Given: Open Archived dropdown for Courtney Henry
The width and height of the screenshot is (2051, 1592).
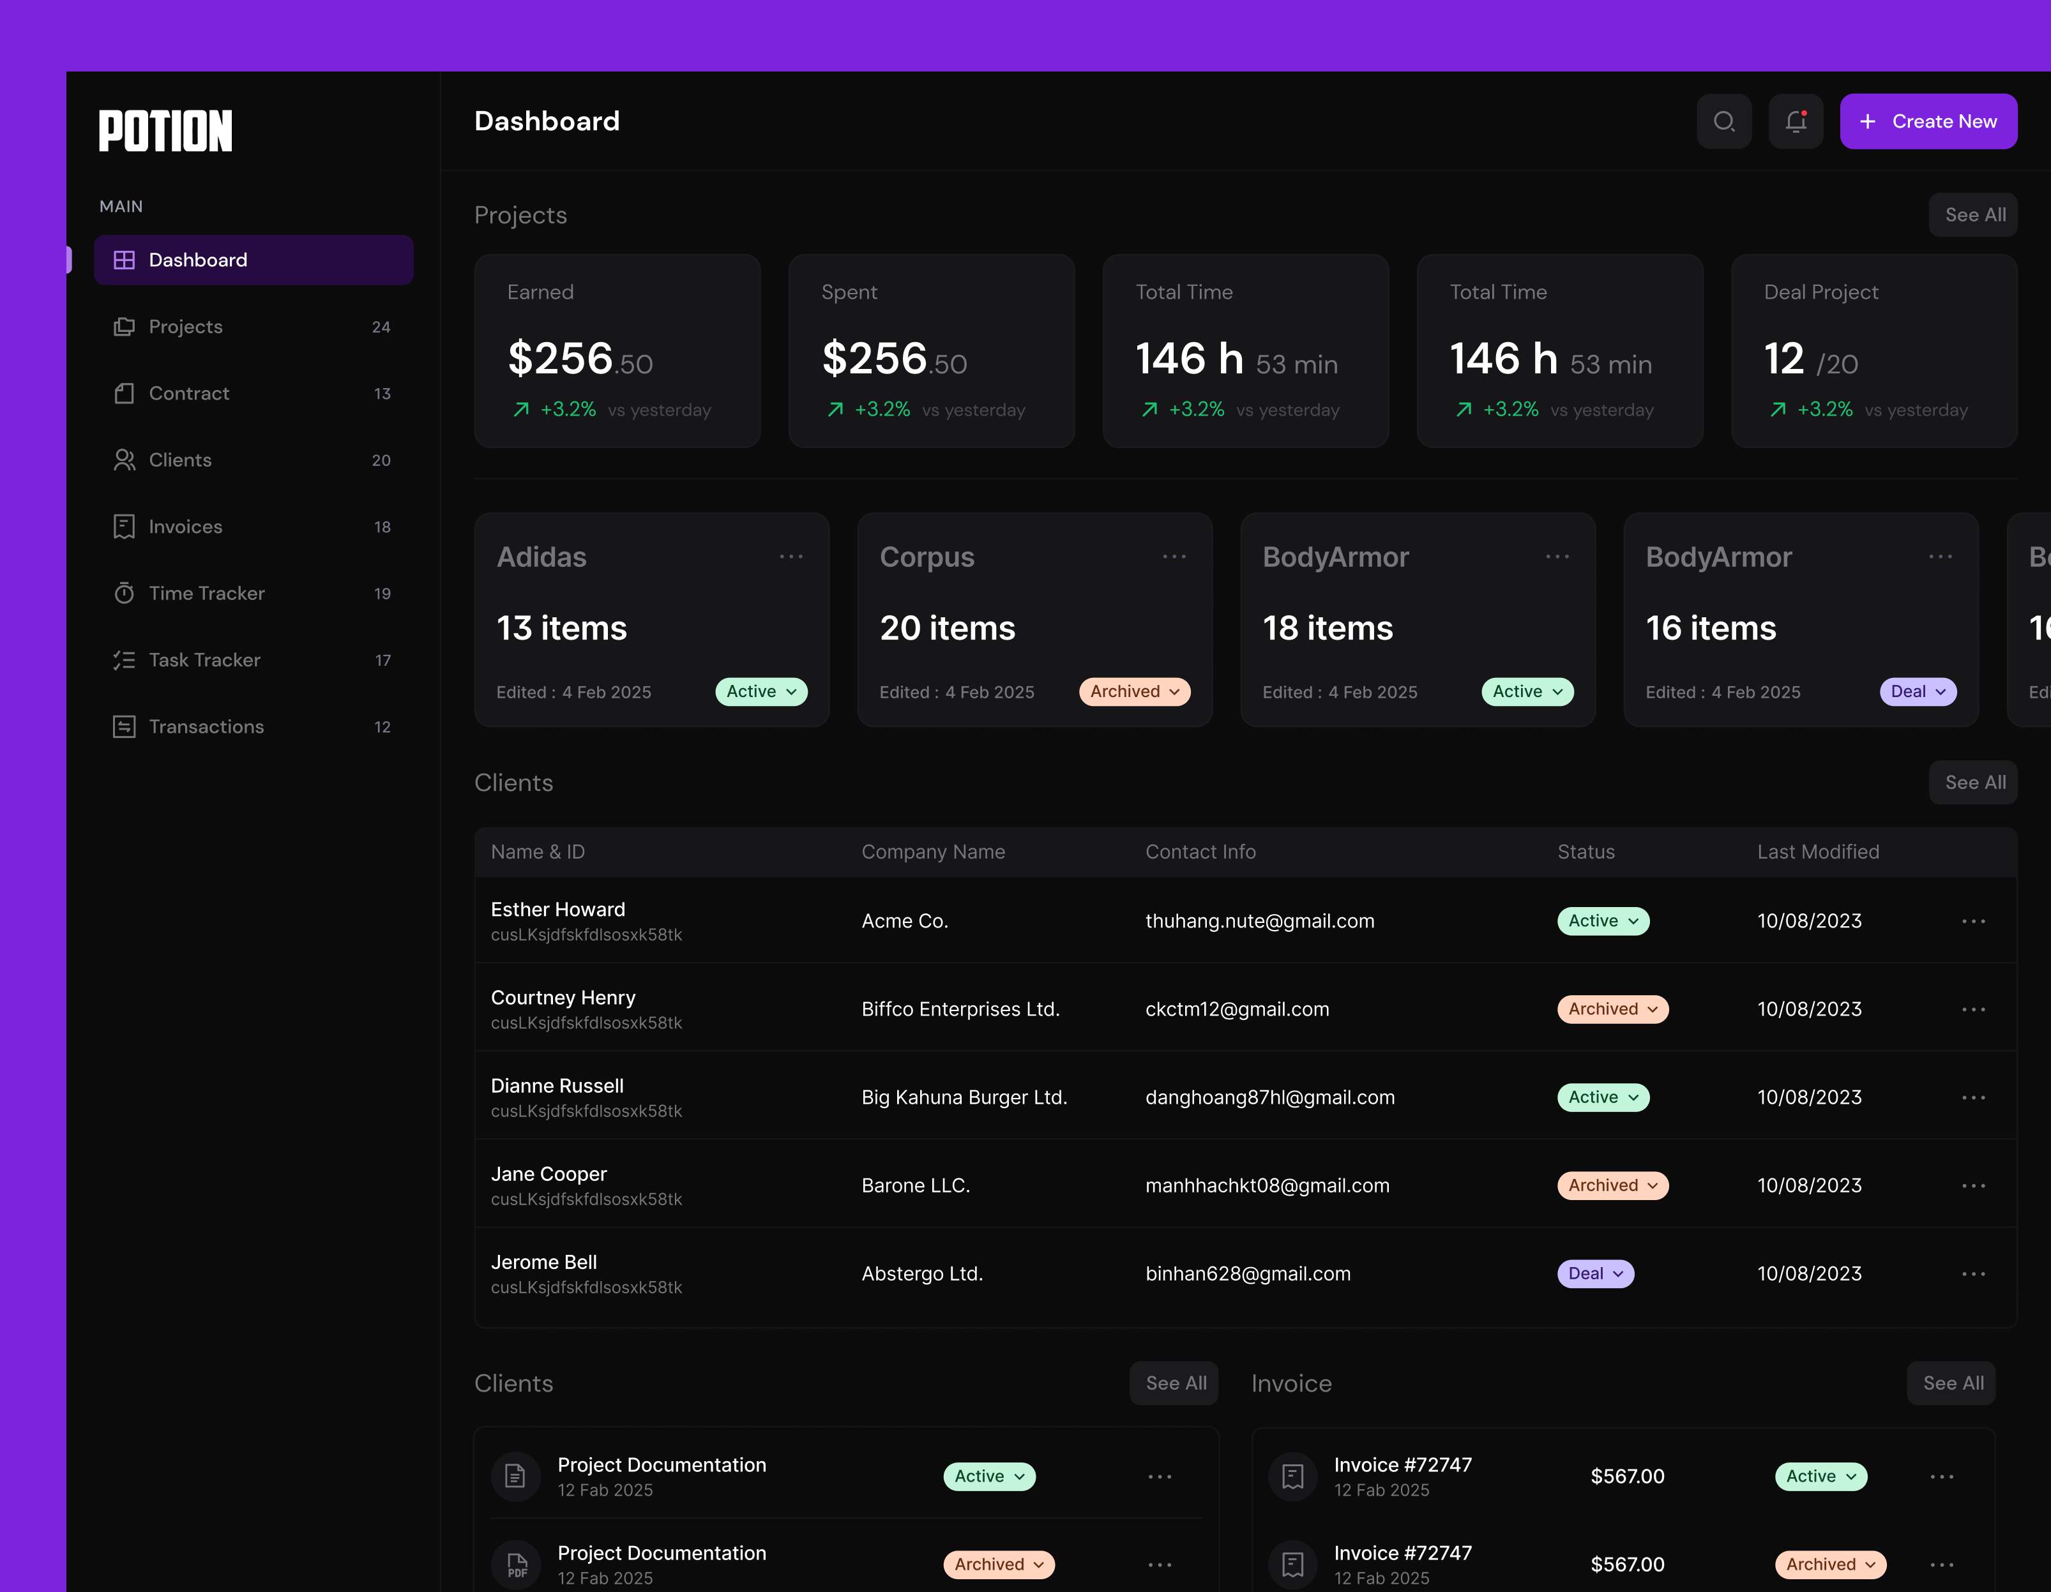Looking at the screenshot, I should point(1612,1009).
